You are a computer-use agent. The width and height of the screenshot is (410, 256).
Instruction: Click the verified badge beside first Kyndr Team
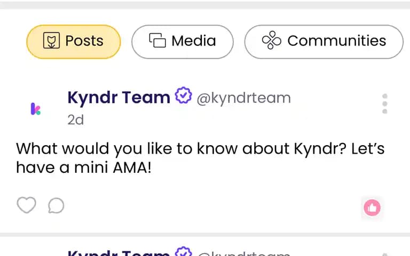183,95
